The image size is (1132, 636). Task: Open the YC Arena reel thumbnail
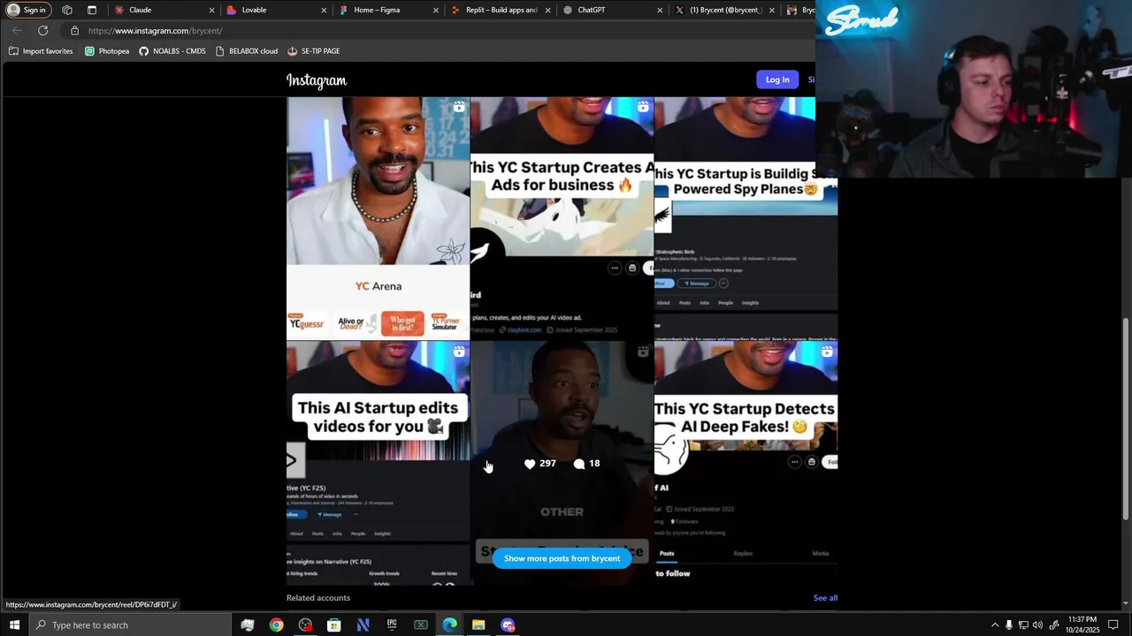pos(378,218)
